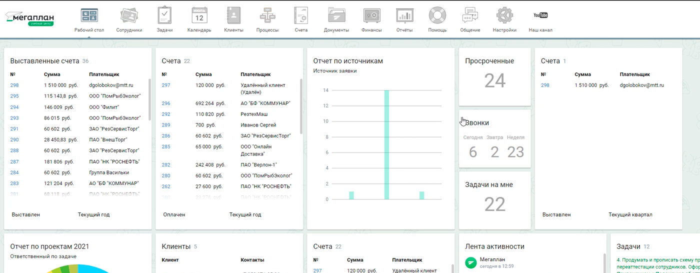
Task: Expand the Оплачен status filter
Action: [174, 214]
